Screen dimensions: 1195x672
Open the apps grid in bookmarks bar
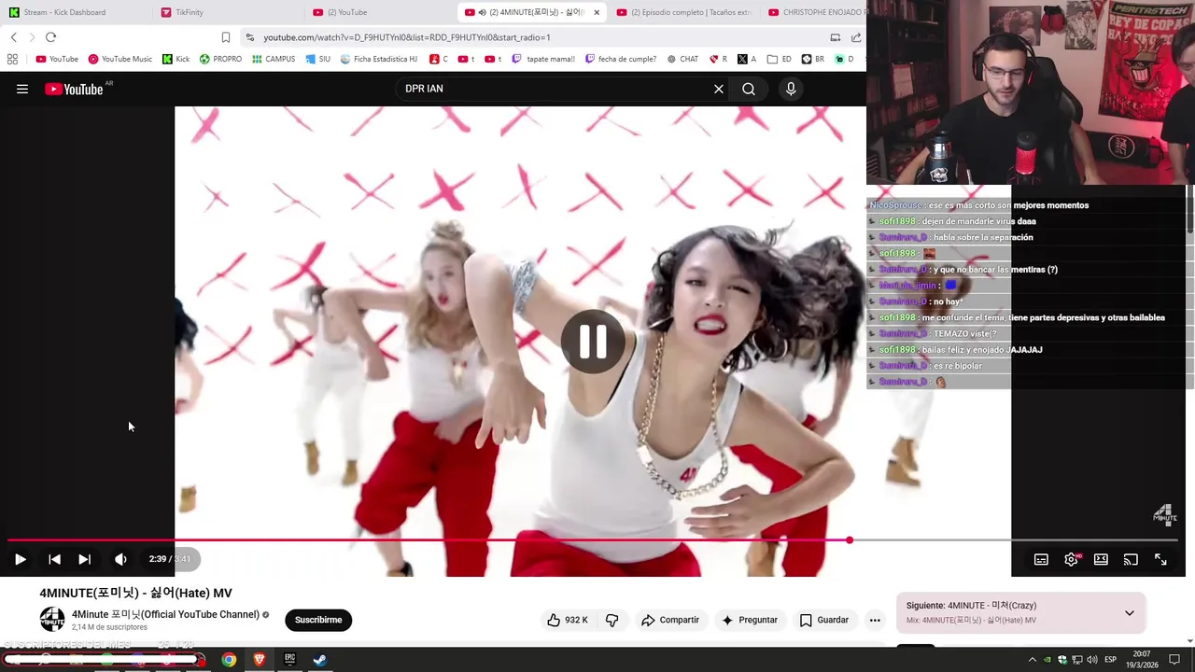tap(12, 59)
